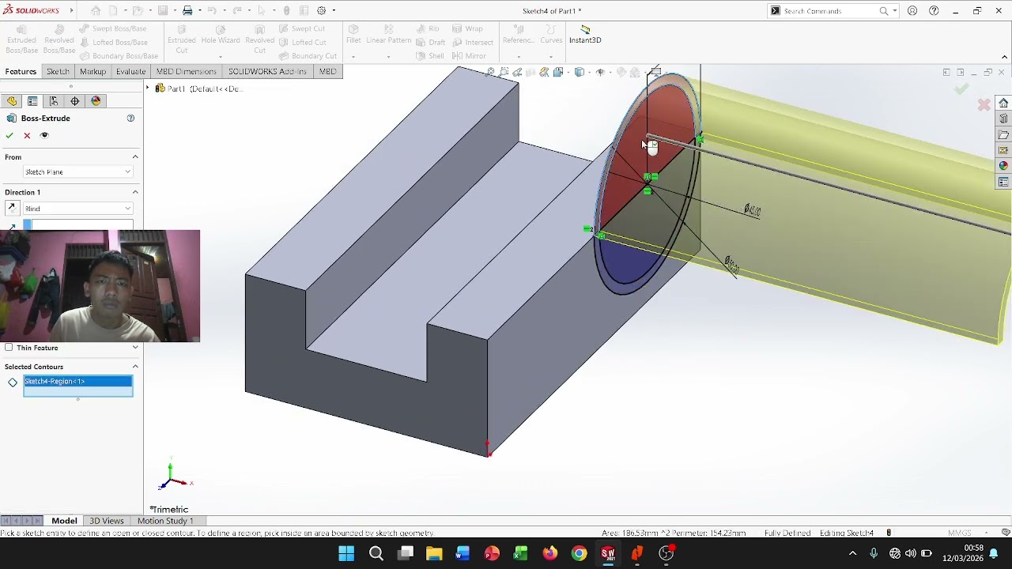The width and height of the screenshot is (1012, 569).
Task: Open the Windows Start menu
Action: point(346,553)
